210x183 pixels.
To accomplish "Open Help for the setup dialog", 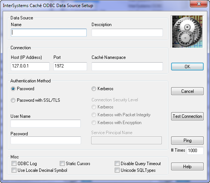I will click(x=187, y=167).
